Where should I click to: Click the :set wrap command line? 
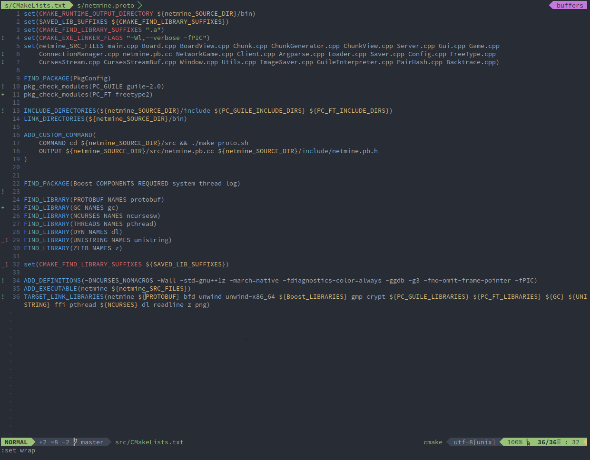(x=18, y=450)
